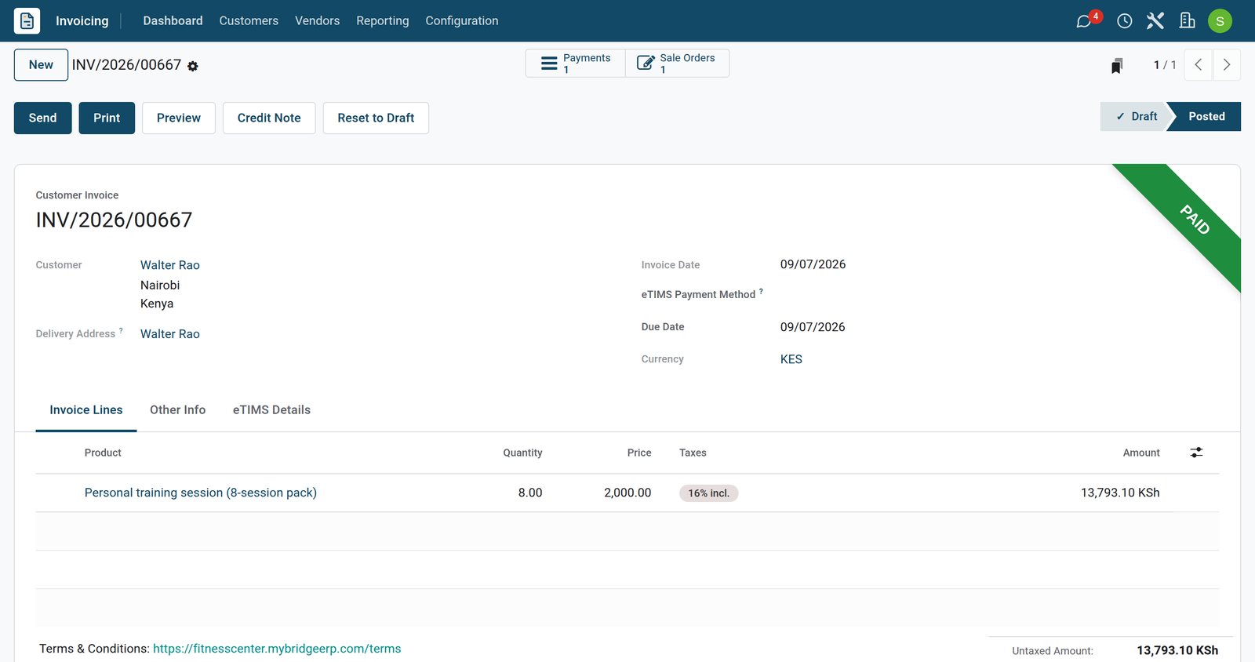Open the Configuration menu
This screenshot has height=662, width=1255.
(x=462, y=20)
